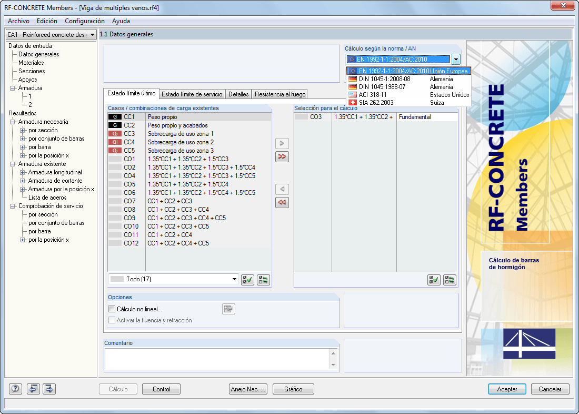Invert selection in calculation selection list
Screen dimensions: 579x414
click(x=450, y=280)
